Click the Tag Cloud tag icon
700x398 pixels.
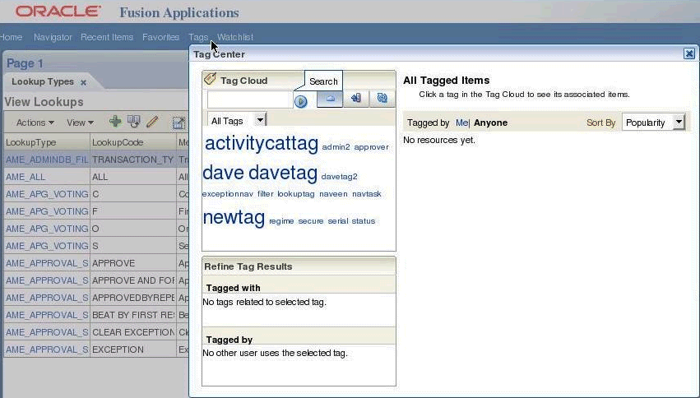click(x=210, y=80)
